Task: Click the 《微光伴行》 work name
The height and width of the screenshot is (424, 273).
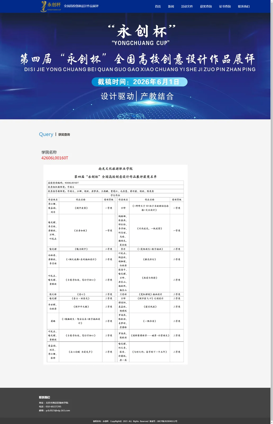Action: tap(149, 259)
